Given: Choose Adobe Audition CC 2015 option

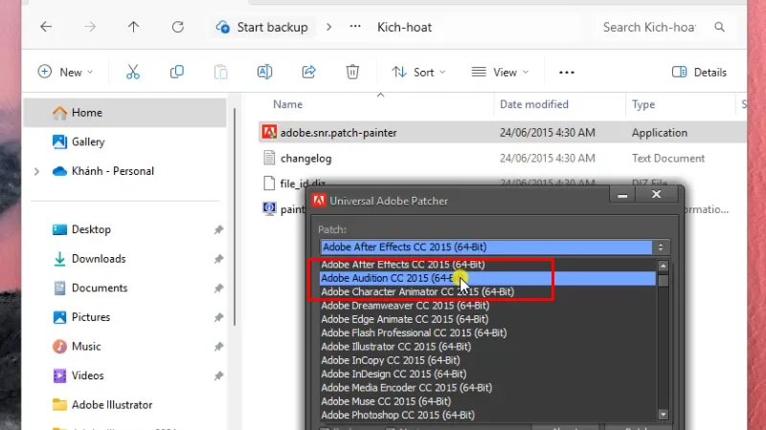Looking at the screenshot, I should click(x=487, y=278).
